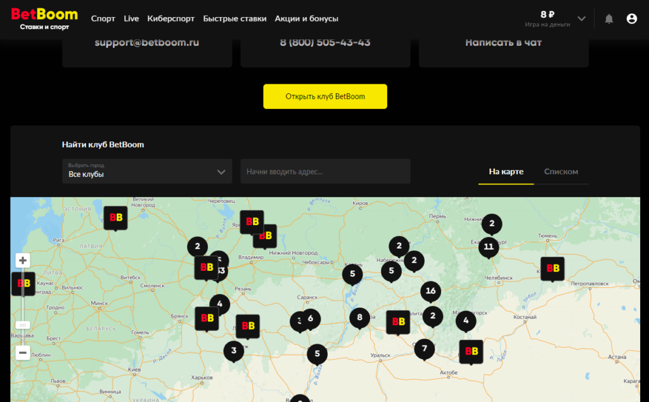Screen dimensions: 649x402
Task: Open the cluster marker showing 7 clubs
Action: pyautogui.click(x=424, y=349)
